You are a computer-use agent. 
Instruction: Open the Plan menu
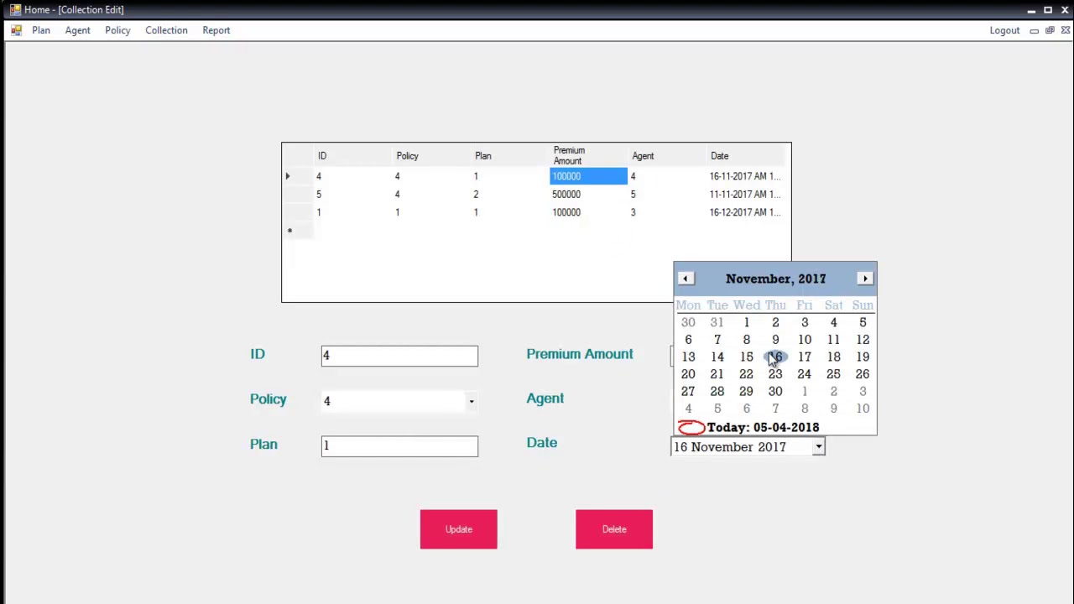point(41,30)
